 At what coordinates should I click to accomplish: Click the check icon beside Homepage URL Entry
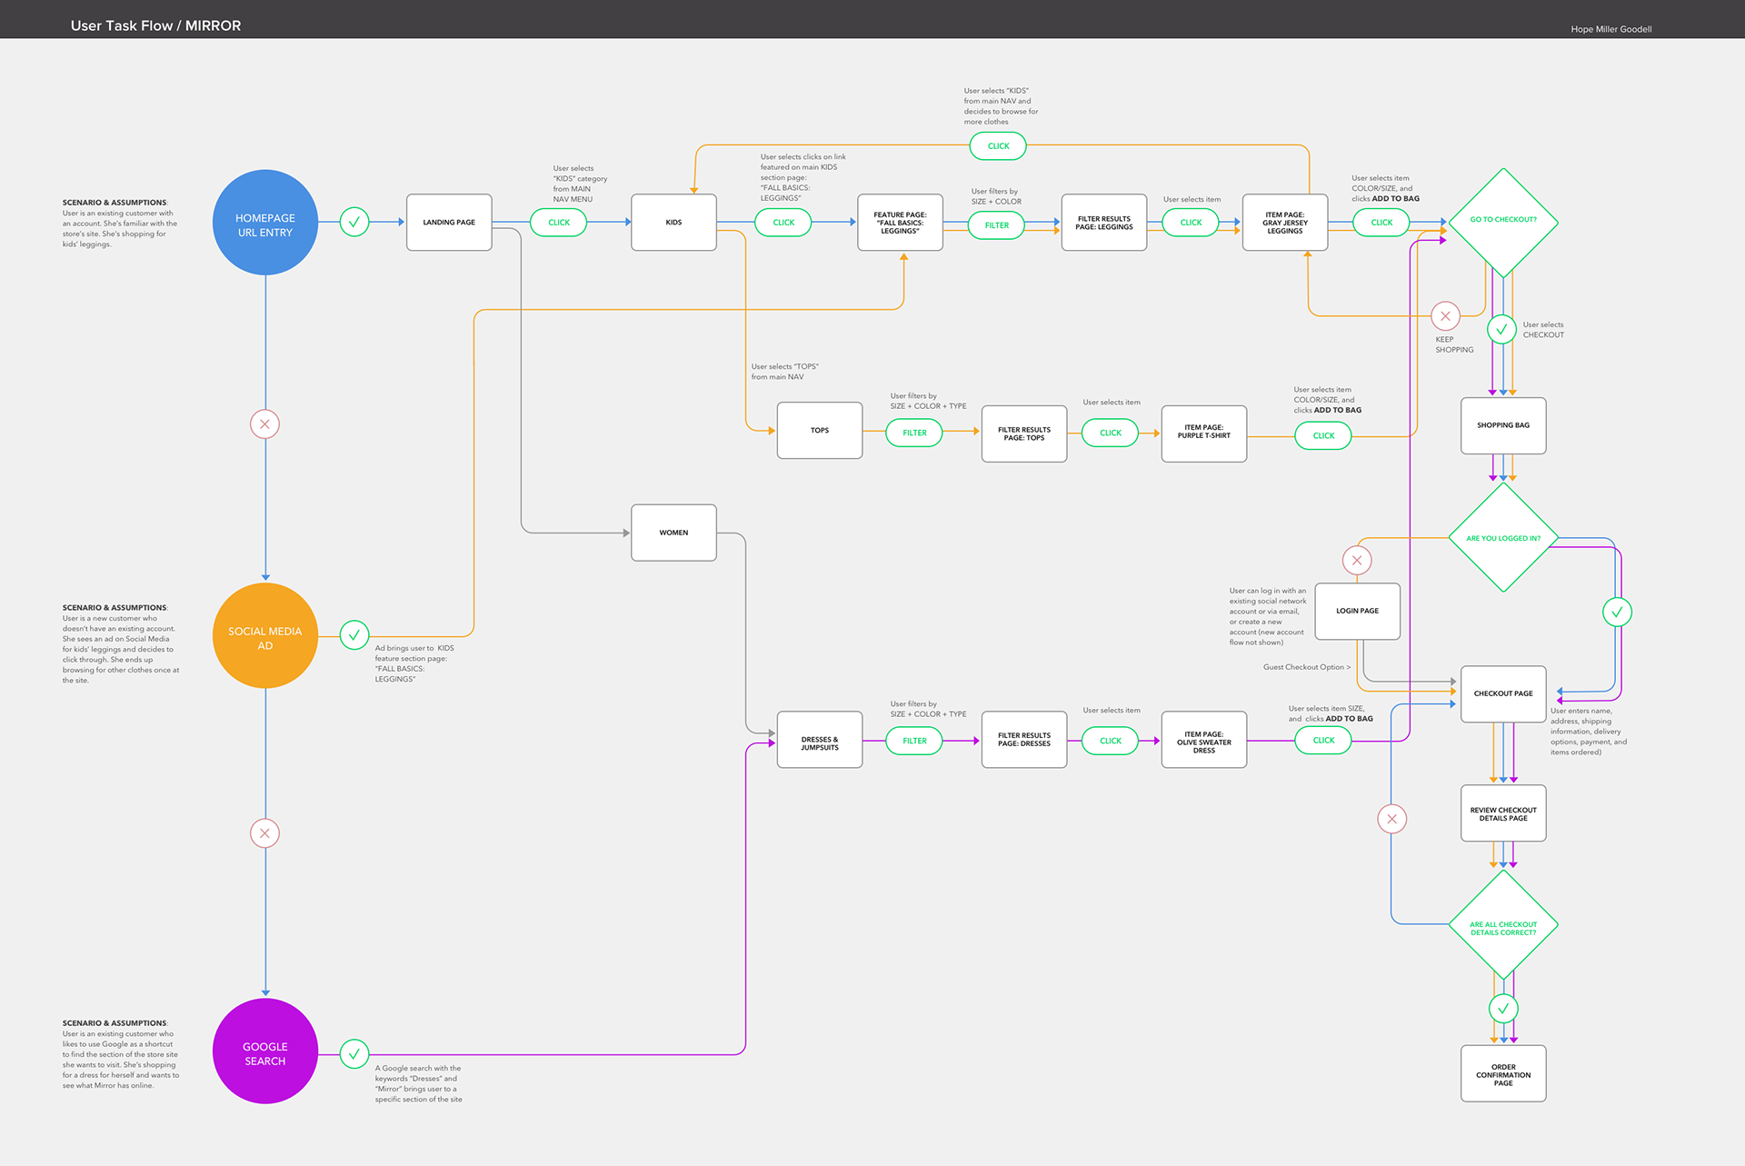tap(354, 222)
